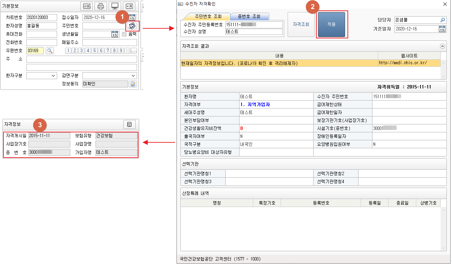
Task: Search 담당자 with magnifier icon
Action: click(442, 20)
